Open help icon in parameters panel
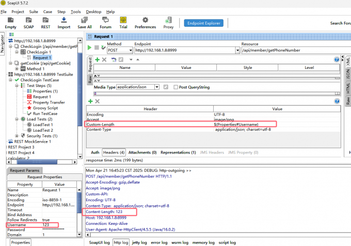 point(337,60)
